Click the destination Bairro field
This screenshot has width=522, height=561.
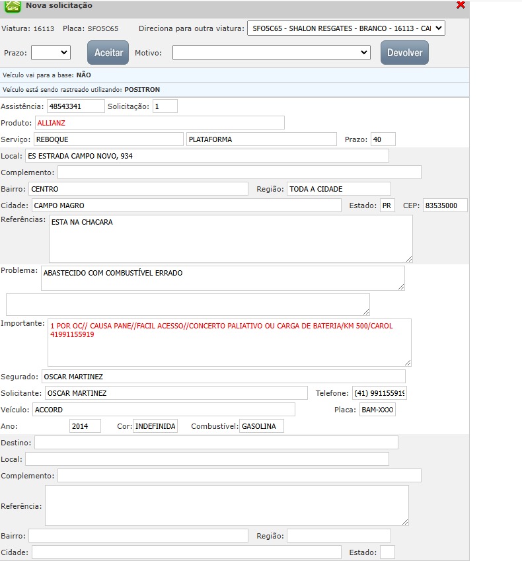point(139,535)
